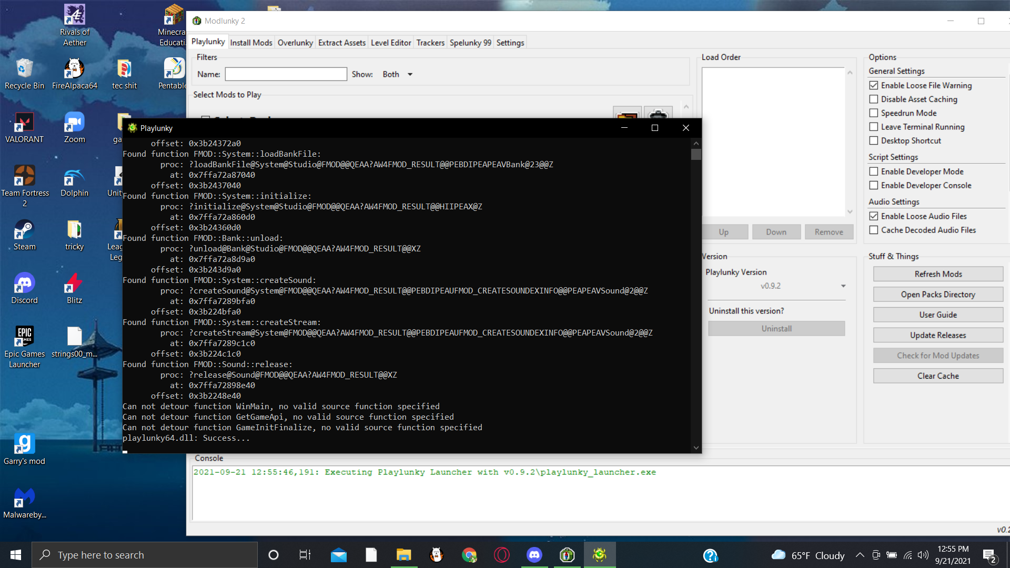Open Discord from the taskbar
Viewport: 1010px width, 568px height.
click(x=534, y=555)
